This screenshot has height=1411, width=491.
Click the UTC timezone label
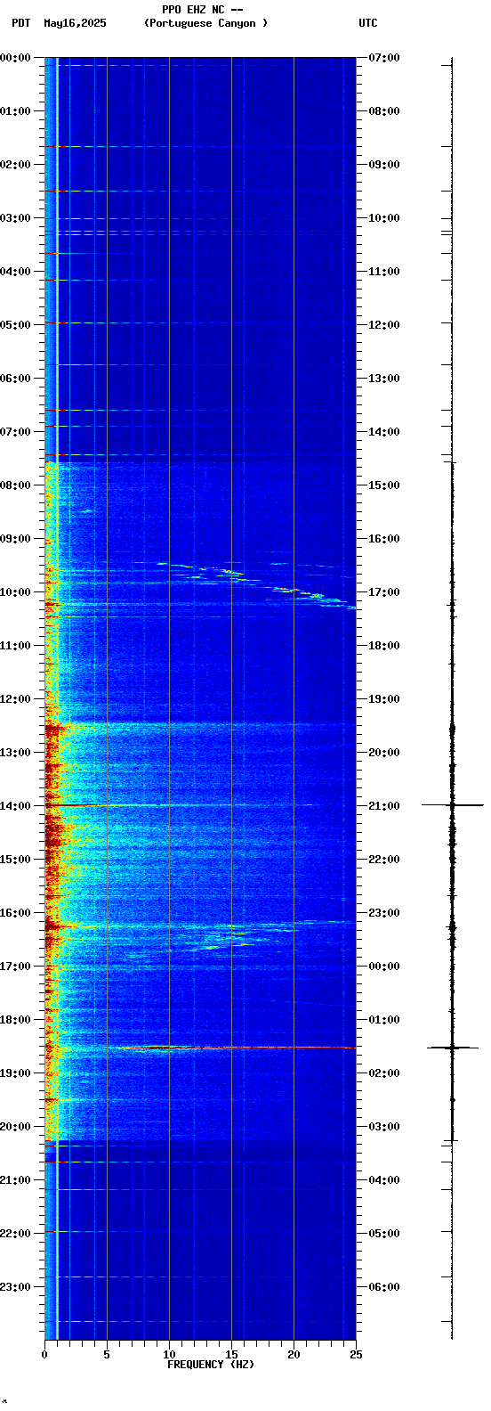368,23
